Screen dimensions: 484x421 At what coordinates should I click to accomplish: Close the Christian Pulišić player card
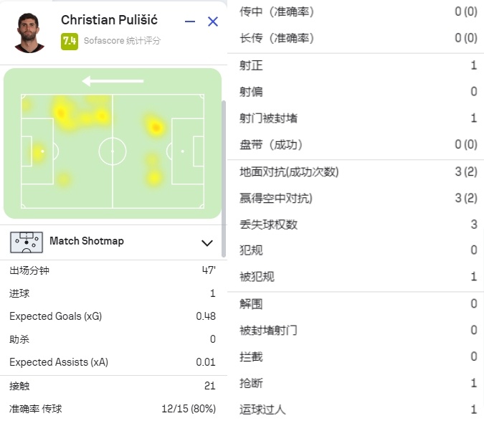213,22
